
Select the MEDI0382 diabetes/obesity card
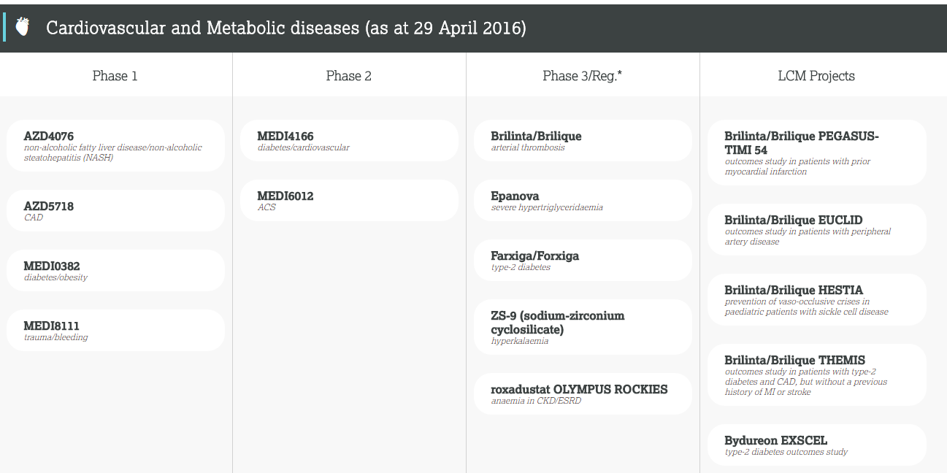click(116, 270)
